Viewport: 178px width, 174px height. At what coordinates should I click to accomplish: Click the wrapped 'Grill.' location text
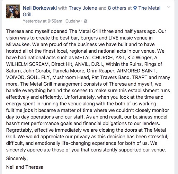point(28,15)
